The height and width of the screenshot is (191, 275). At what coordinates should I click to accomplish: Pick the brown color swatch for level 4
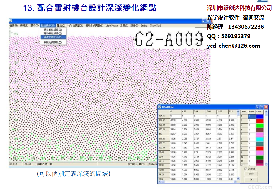coord(260,130)
